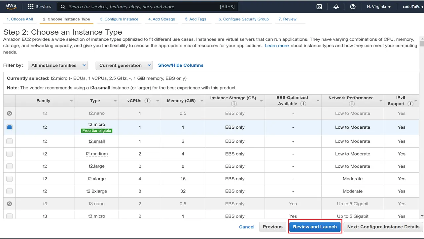Click the EBS-Optimized Available info icon
Screen dimensions: 424x239
303,104
